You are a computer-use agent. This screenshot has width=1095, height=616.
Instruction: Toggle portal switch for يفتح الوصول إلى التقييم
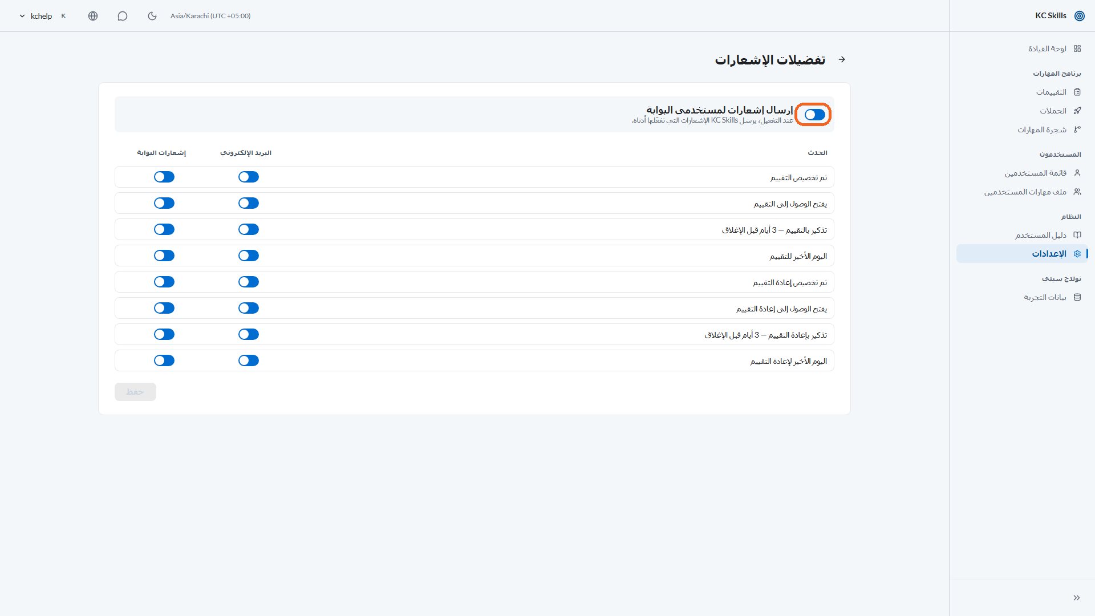point(164,203)
